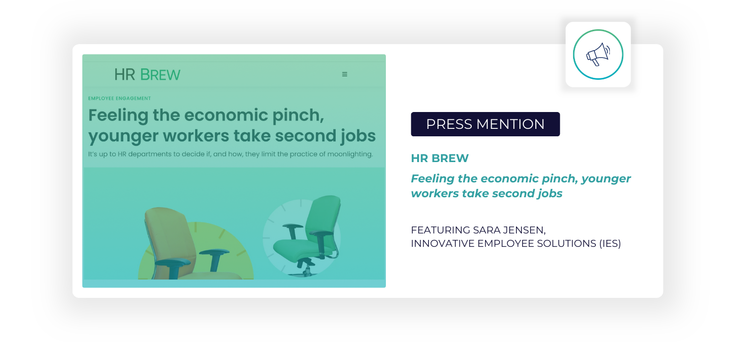Click the large headline inside the preview image
Screen dimensions: 735x342
pos(232,125)
